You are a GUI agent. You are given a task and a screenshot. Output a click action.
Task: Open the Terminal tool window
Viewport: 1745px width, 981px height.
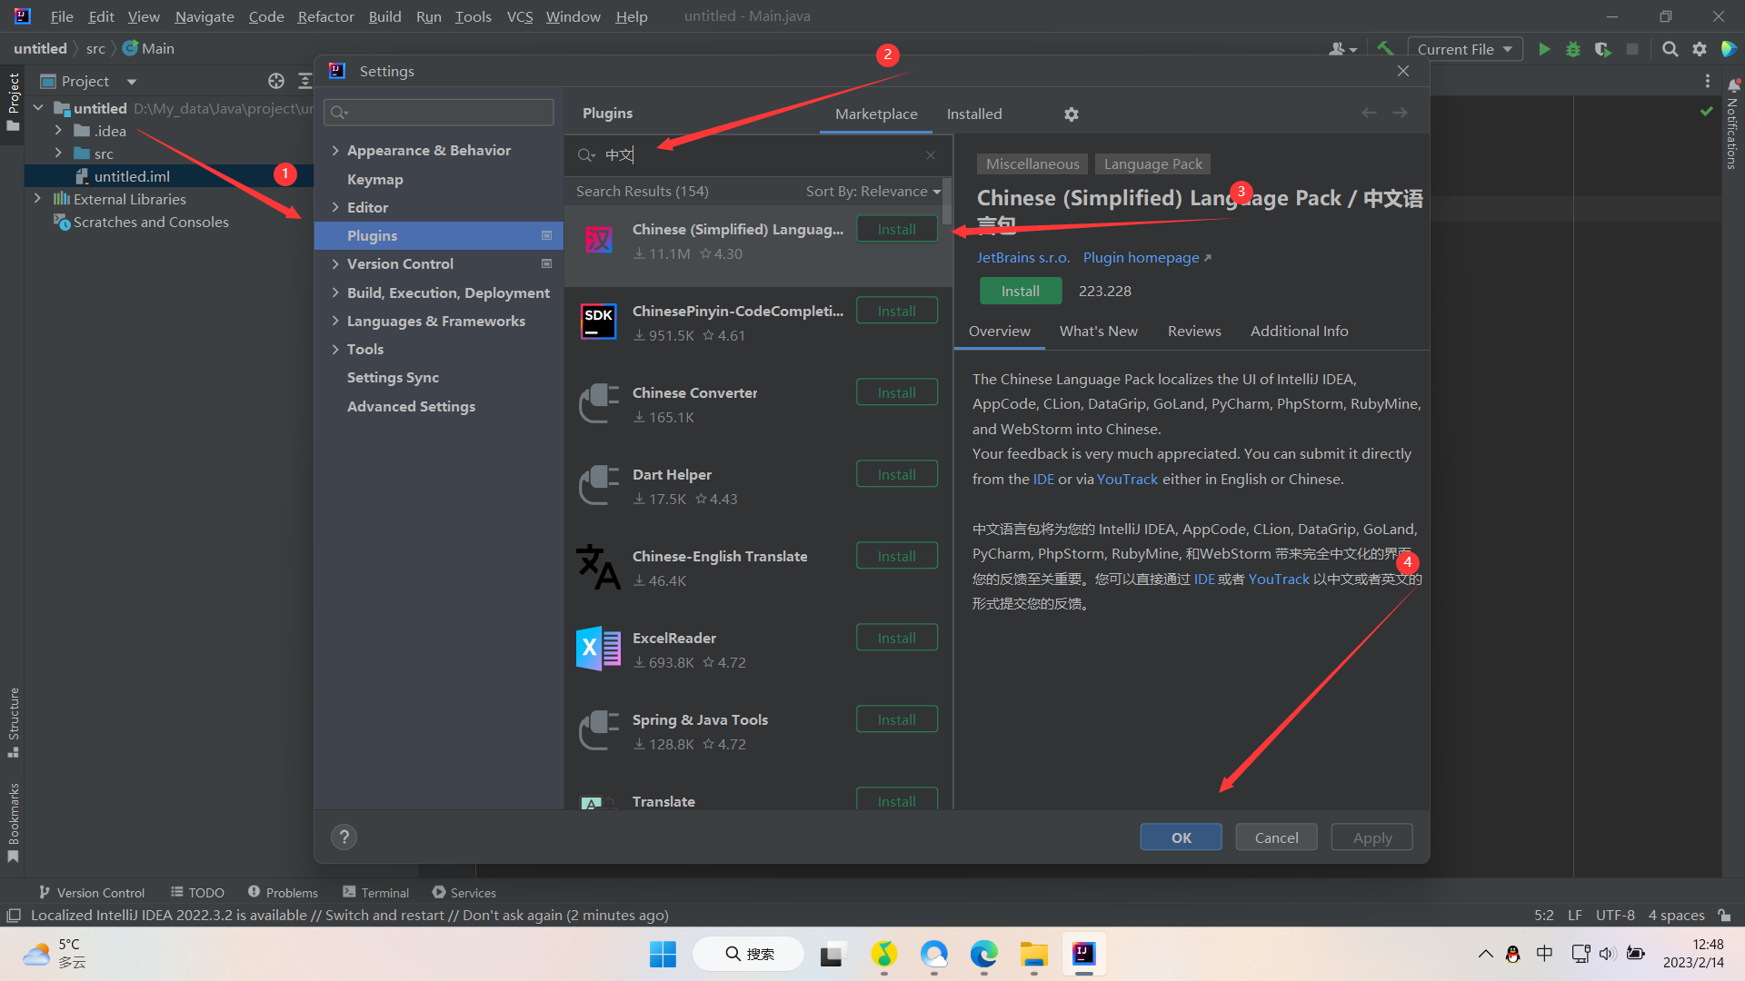pyautogui.click(x=376, y=892)
